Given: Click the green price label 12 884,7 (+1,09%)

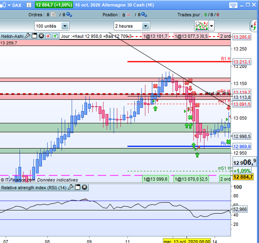Looking at the screenshot, I should point(54,5).
